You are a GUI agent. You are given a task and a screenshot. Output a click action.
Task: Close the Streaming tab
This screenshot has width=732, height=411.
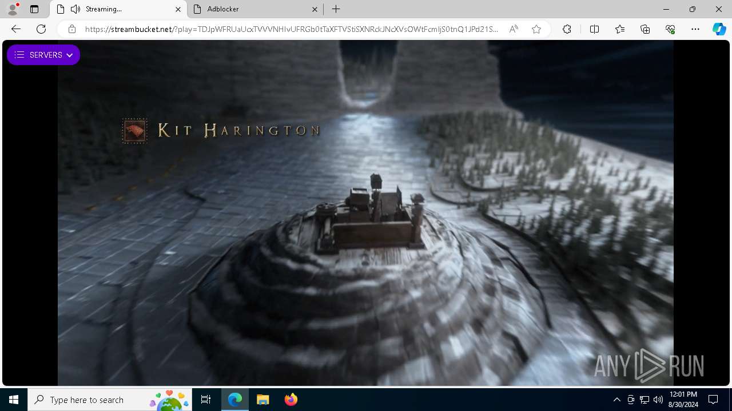click(178, 9)
